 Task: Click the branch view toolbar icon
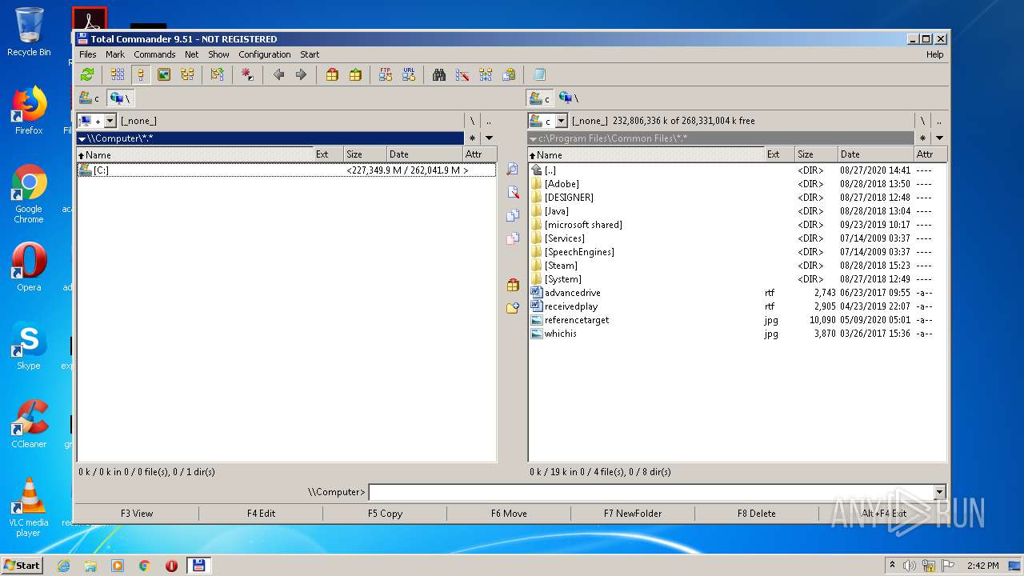(x=217, y=74)
